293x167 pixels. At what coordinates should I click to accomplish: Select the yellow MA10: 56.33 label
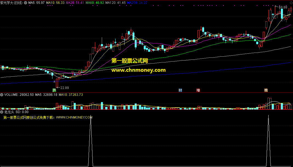[x=55, y=3]
